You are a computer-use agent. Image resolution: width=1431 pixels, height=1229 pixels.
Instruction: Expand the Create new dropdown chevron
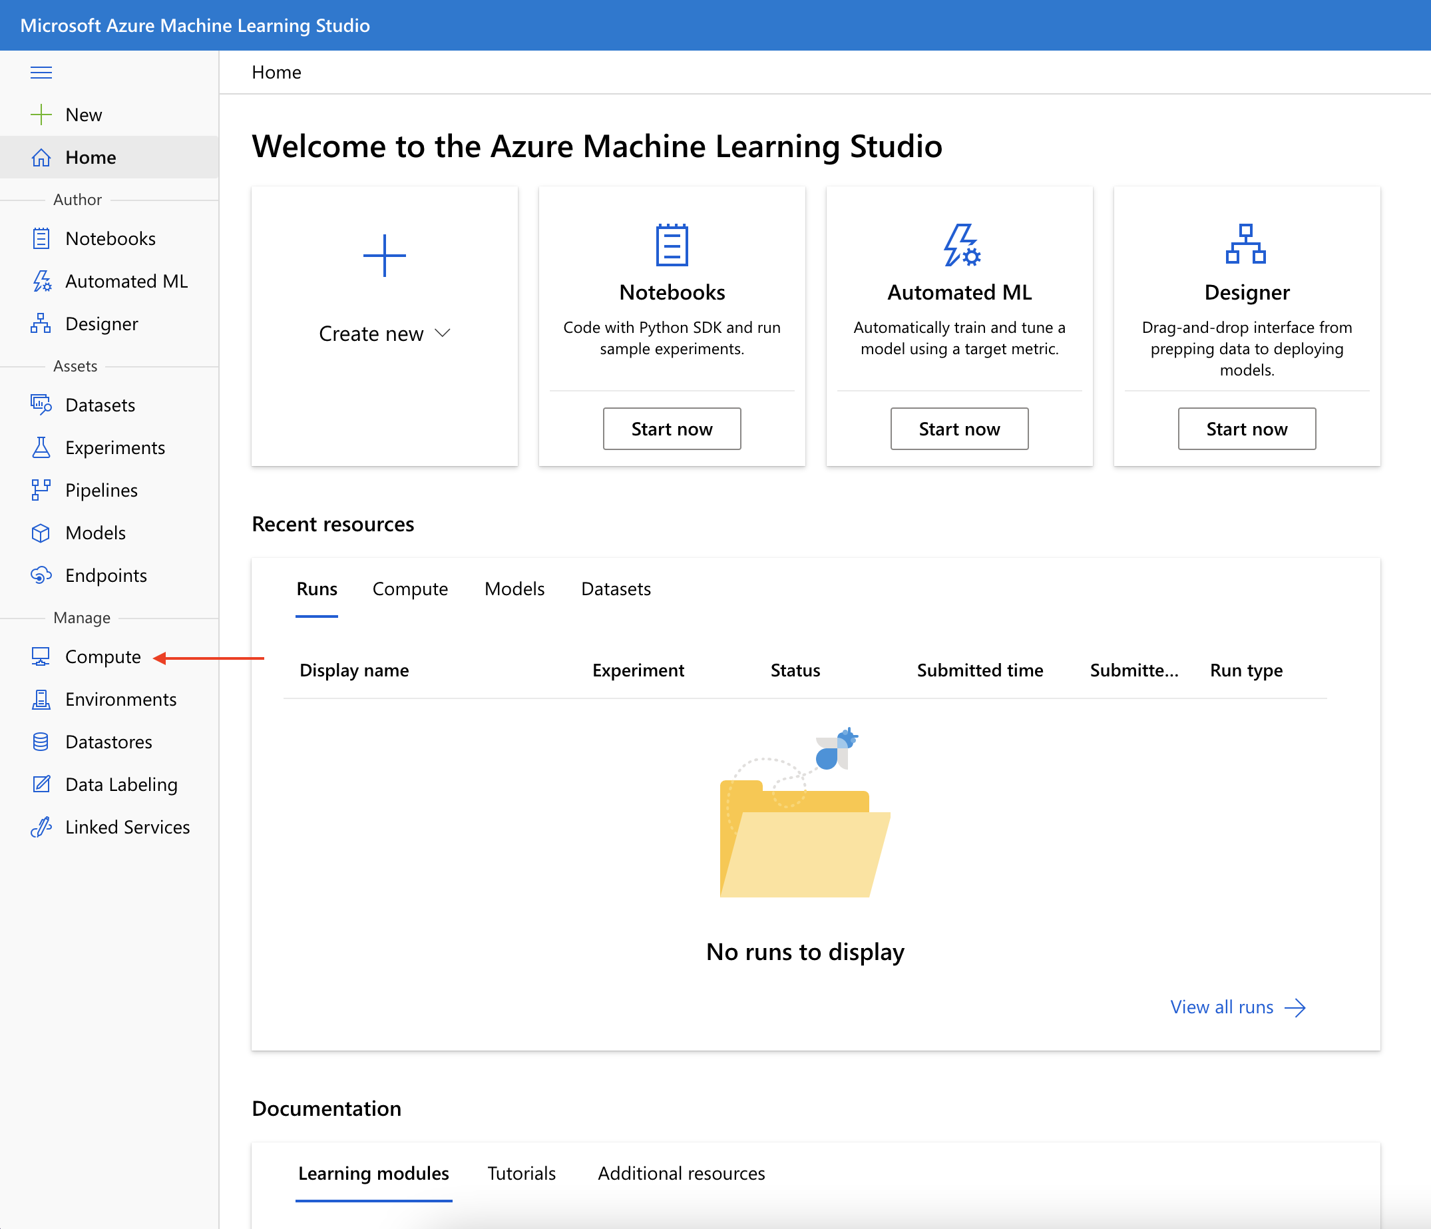coord(443,333)
